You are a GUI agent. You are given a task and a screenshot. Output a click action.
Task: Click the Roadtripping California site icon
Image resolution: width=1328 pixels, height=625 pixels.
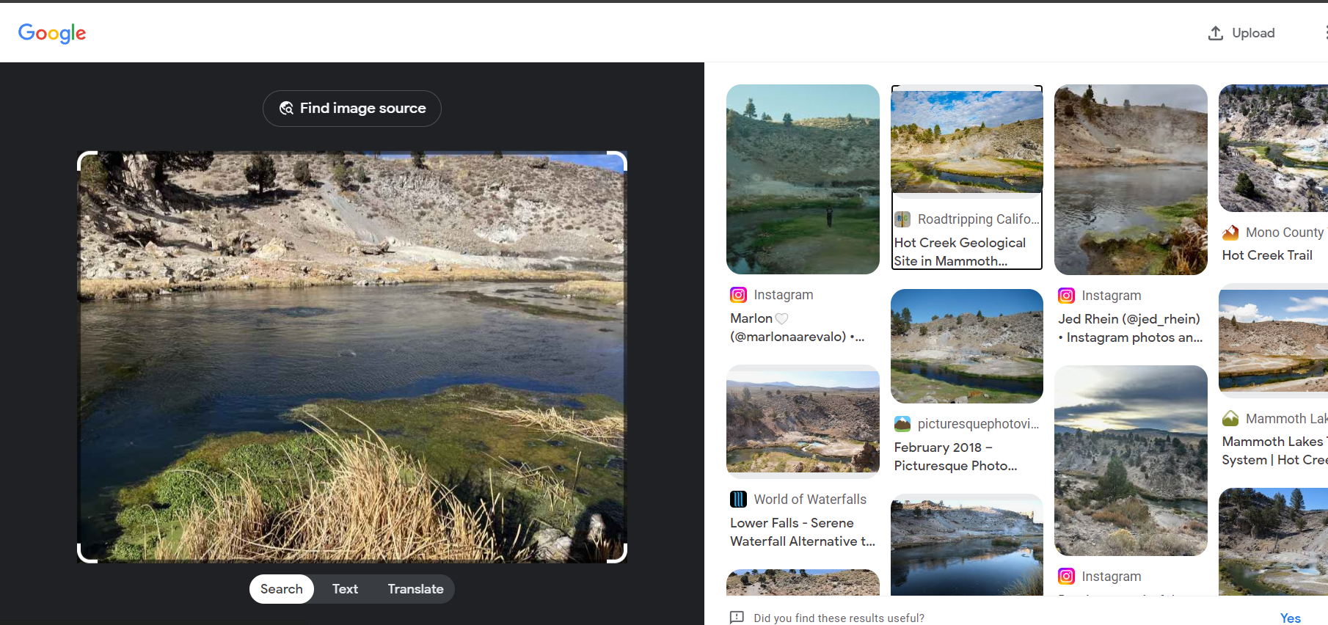902,219
